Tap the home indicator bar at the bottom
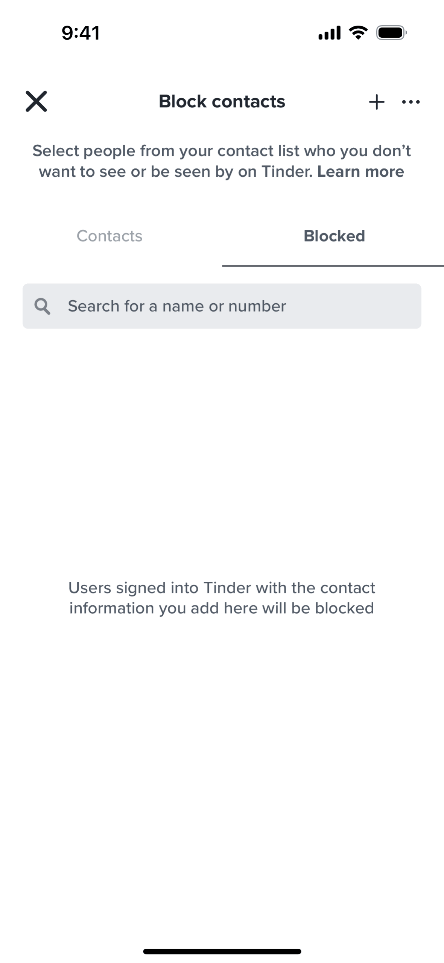The height and width of the screenshot is (963, 444). point(222,951)
